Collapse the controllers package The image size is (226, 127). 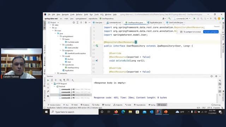[x=60, y=45]
